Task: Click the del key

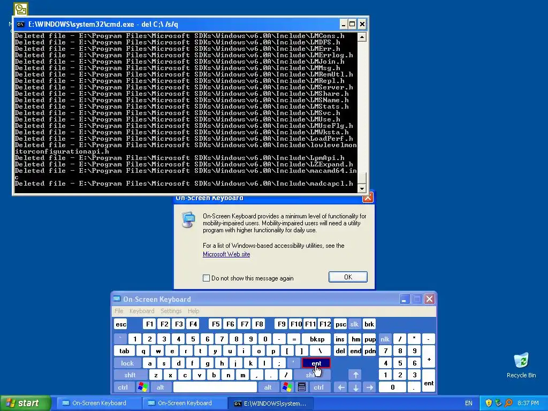Action: (340, 351)
